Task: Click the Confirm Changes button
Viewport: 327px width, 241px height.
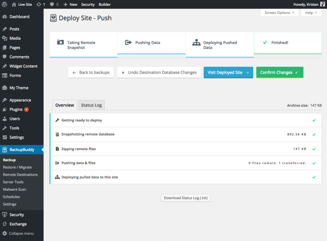Action: pyautogui.click(x=280, y=72)
